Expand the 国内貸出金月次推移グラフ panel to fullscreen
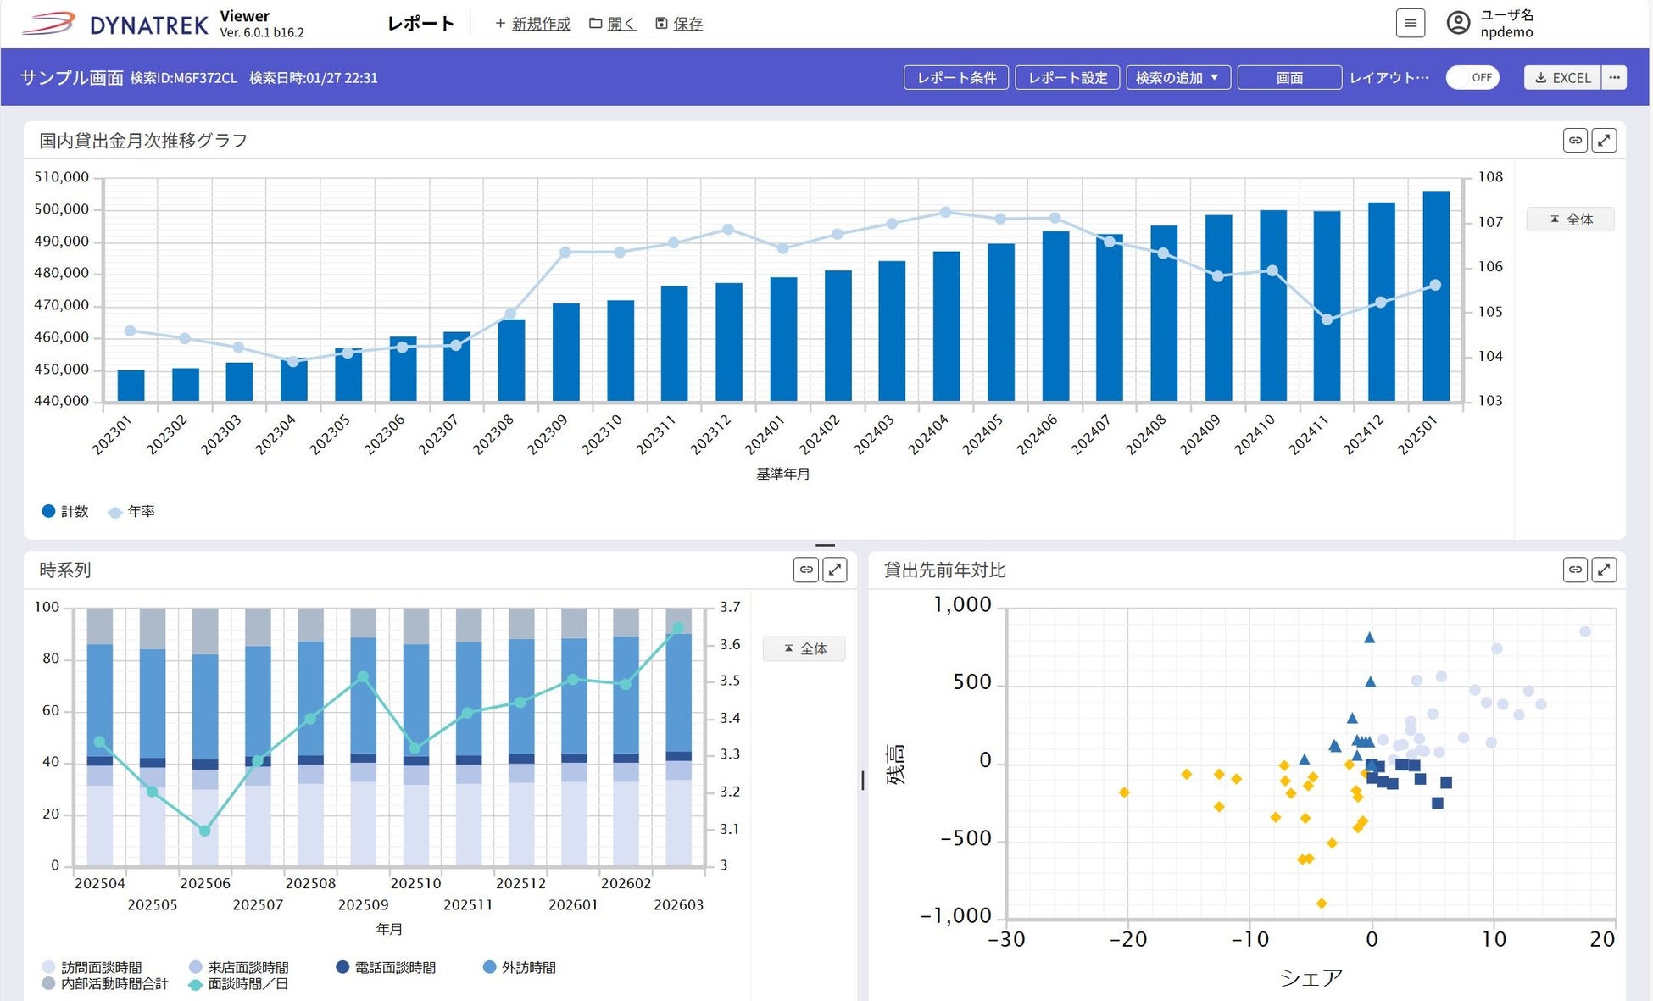This screenshot has height=1001, width=1653. tap(1604, 141)
